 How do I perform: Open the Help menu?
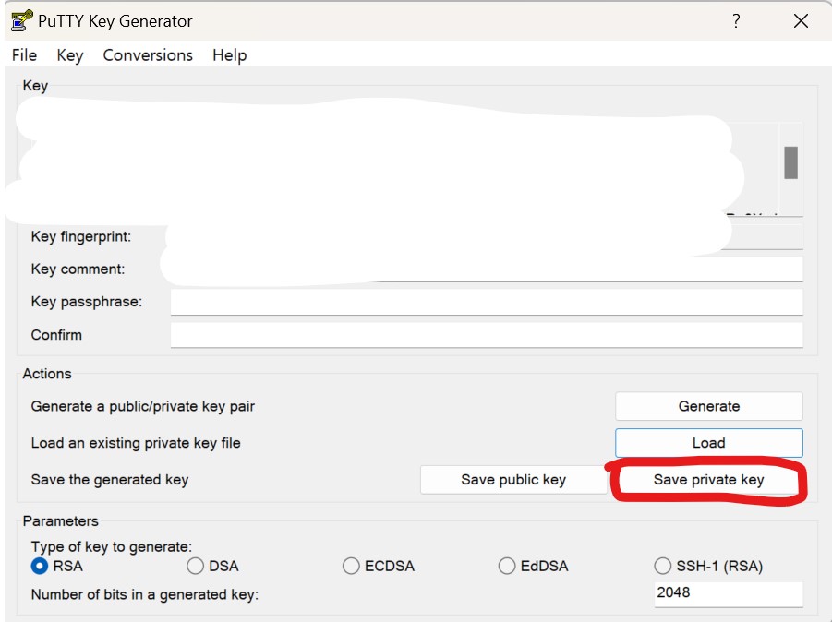pyautogui.click(x=229, y=55)
